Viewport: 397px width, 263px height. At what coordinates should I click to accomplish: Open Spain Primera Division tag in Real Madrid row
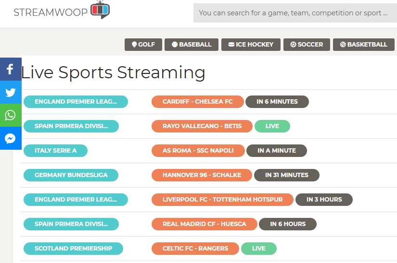coord(71,224)
